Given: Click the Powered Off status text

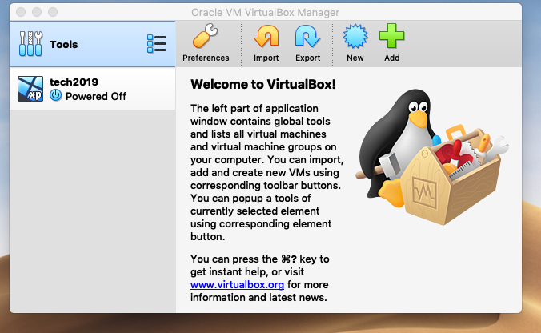Looking at the screenshot, I should pos(96,96).
